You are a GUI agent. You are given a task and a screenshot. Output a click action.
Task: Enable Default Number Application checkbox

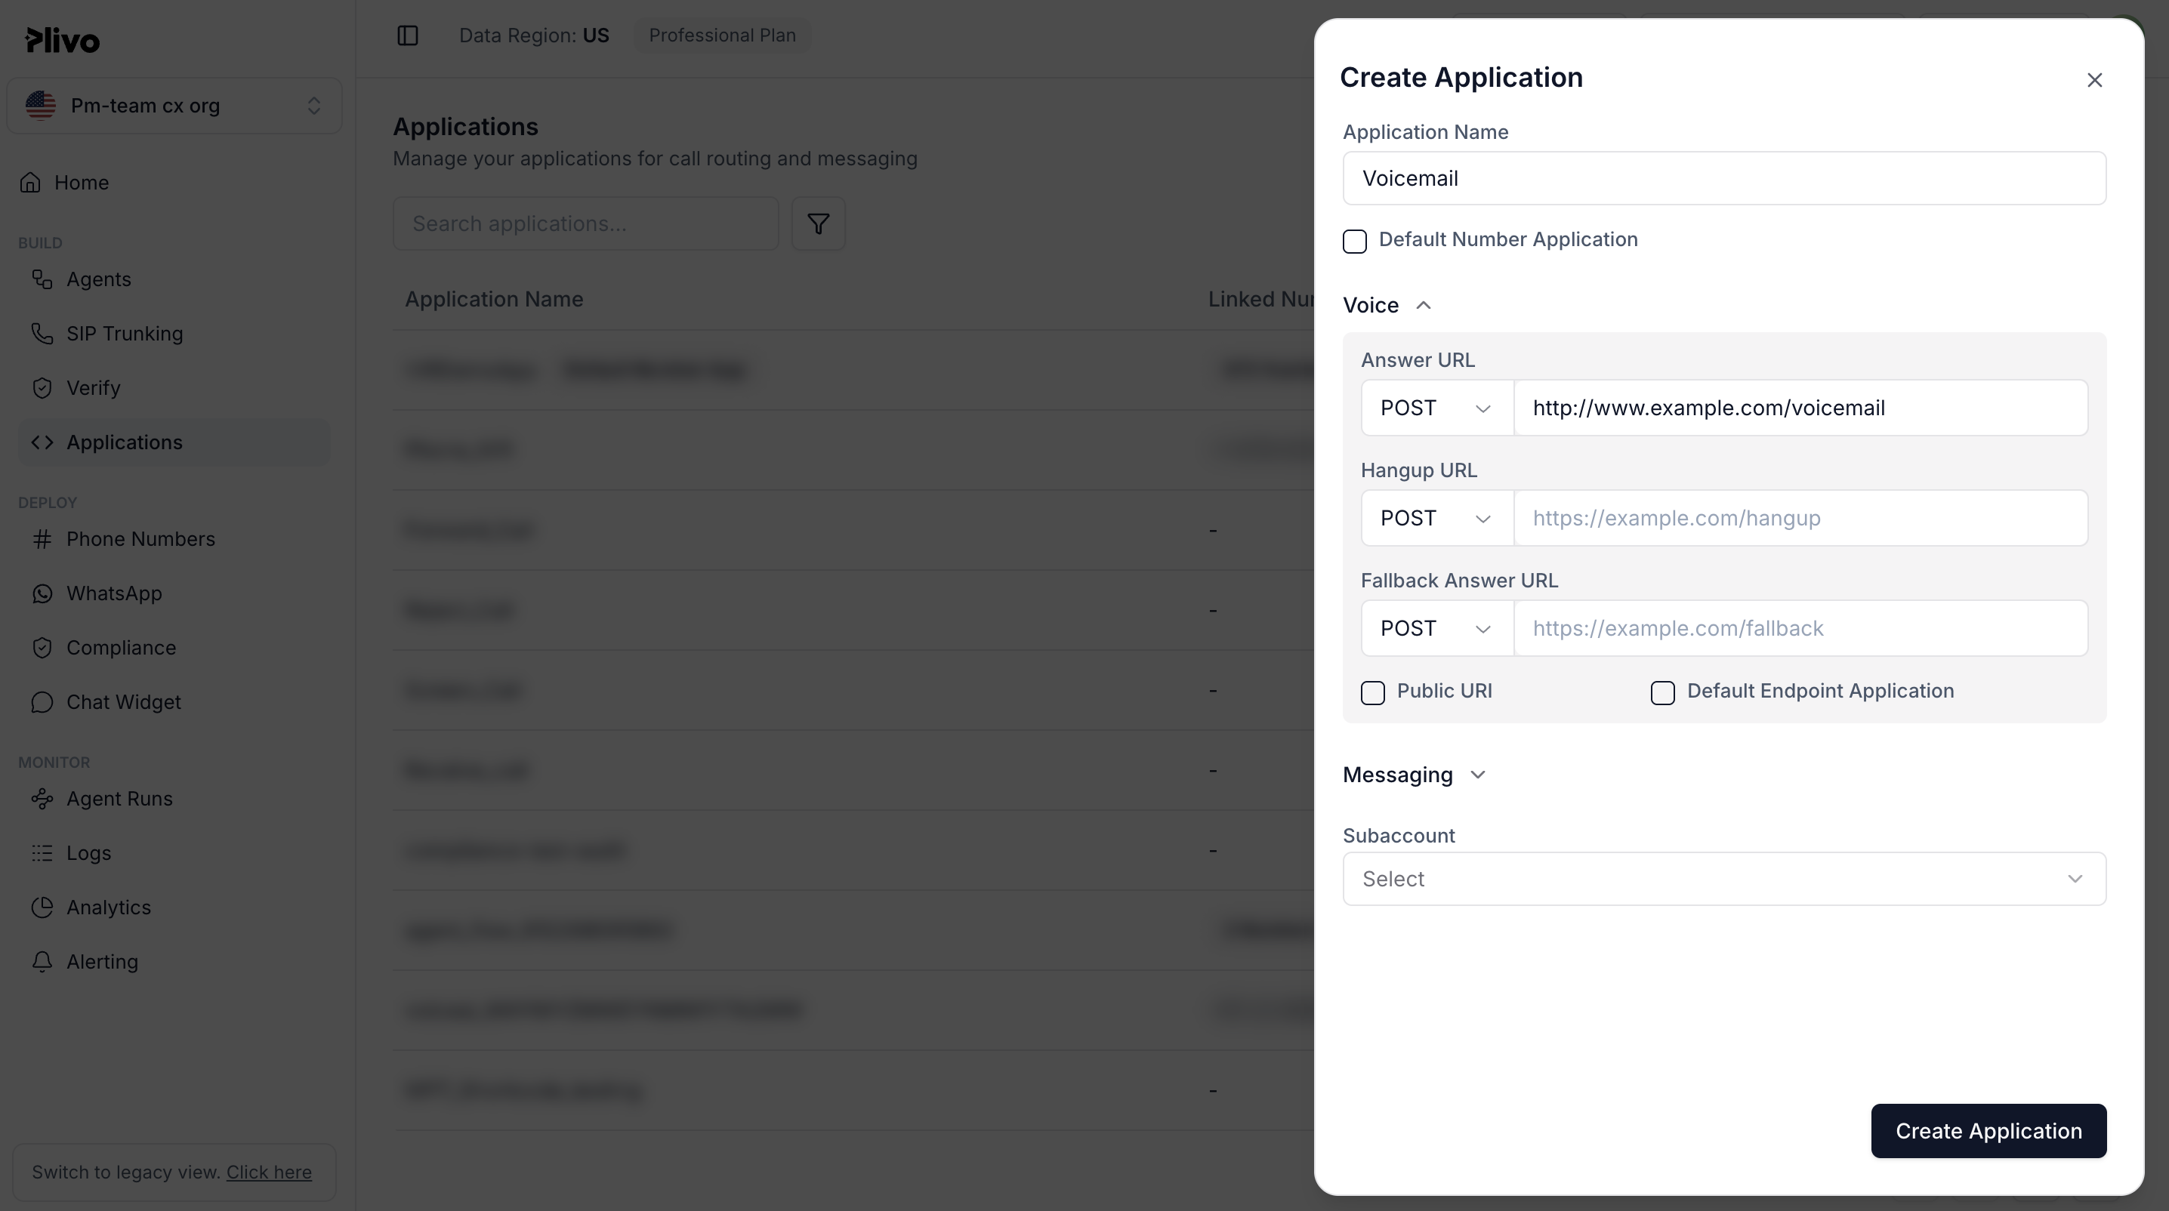[x=1355, y=242]
